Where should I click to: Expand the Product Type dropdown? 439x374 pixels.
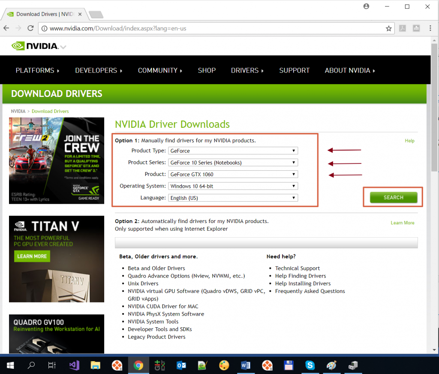tap(233, 151)
